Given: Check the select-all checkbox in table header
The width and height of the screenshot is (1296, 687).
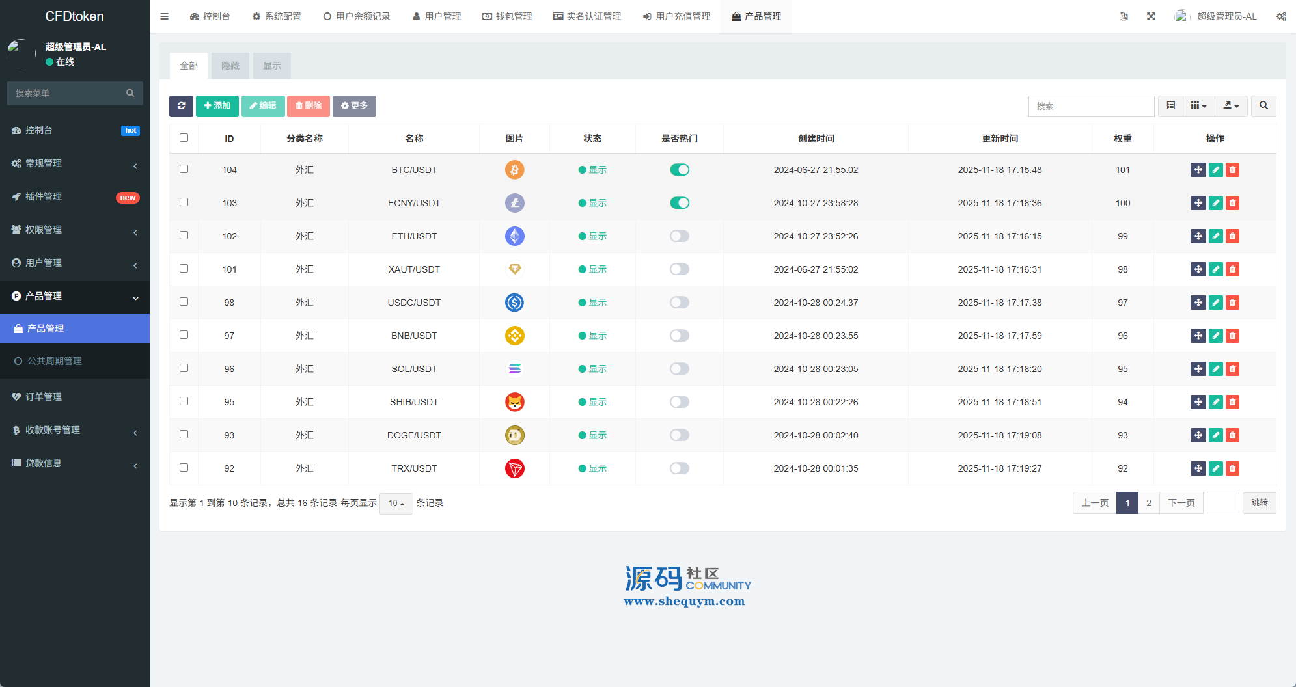Looking at the screenshot, I should point(184,138).
